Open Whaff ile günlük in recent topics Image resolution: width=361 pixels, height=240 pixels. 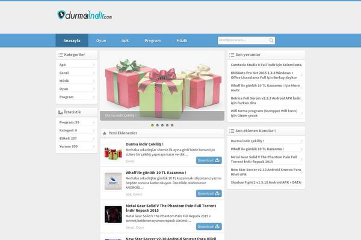pyautogui.click(x=257, y=149)
